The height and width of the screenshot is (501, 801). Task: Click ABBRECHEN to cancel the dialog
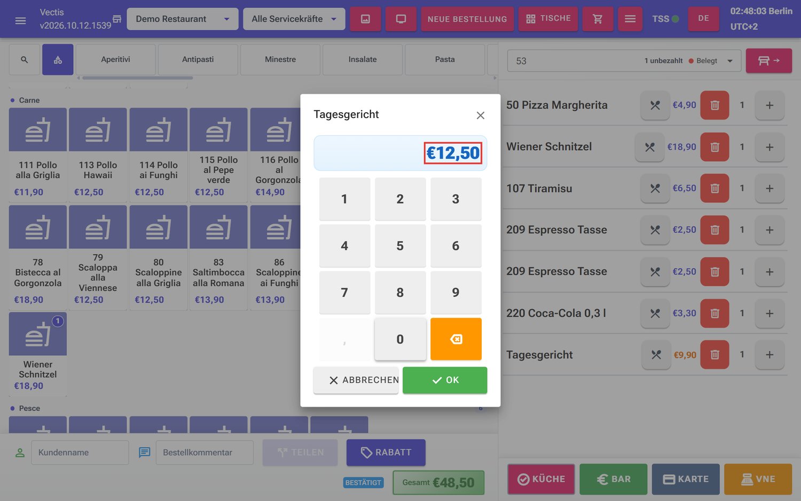(x=356, y=380)
